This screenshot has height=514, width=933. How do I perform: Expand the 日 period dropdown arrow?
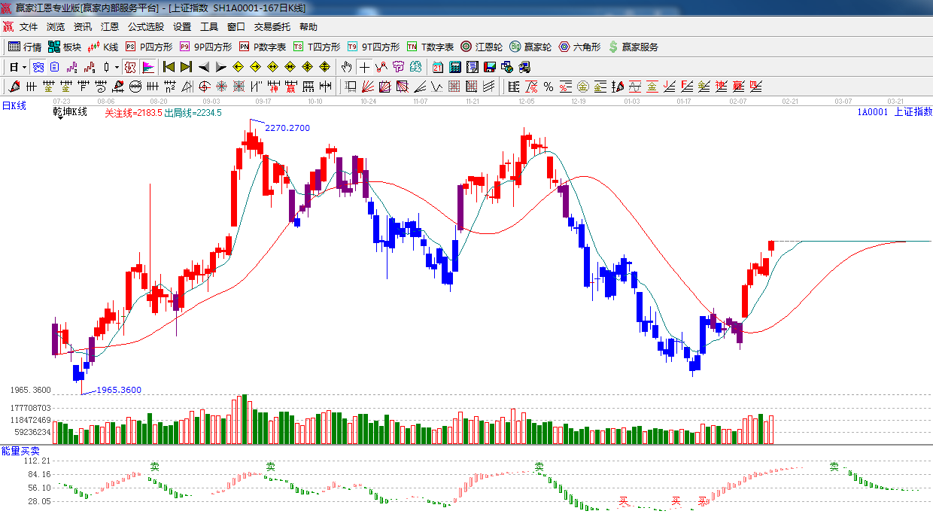pyautogui.click(x=24, y=67)
